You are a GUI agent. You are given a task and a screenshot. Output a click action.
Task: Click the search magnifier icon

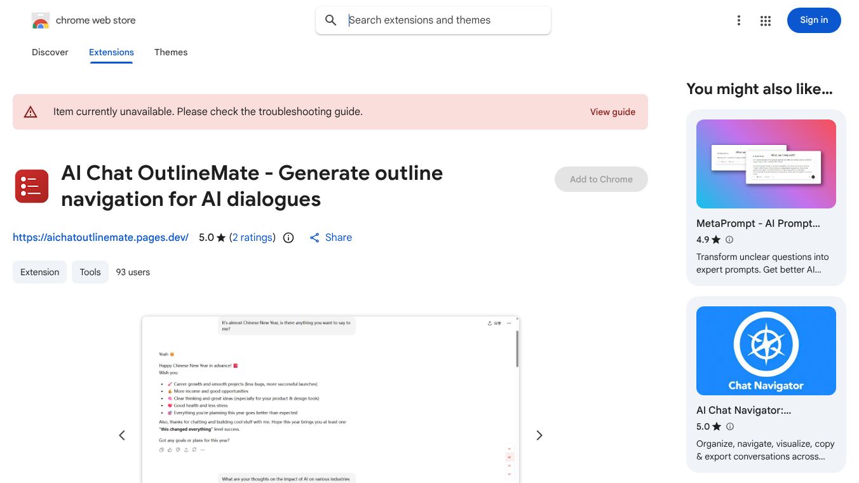click(330, 20)
